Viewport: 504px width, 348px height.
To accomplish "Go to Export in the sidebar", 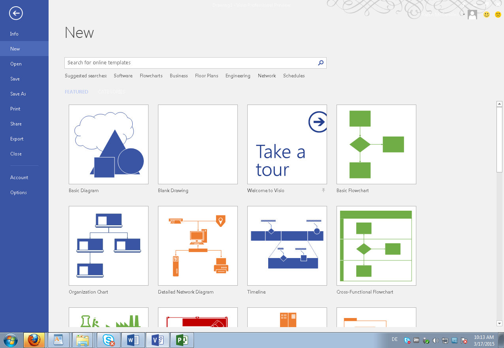I will 17,139.
